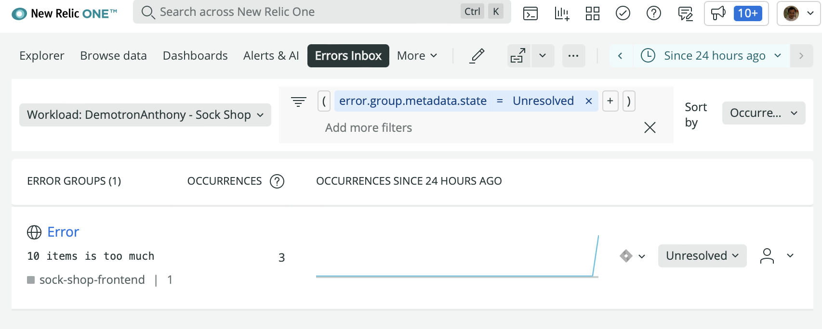Image resolution: width=822 pixels, height=329 pixels.
Task: Go to the Explorer tab
Action: (42, 56)
